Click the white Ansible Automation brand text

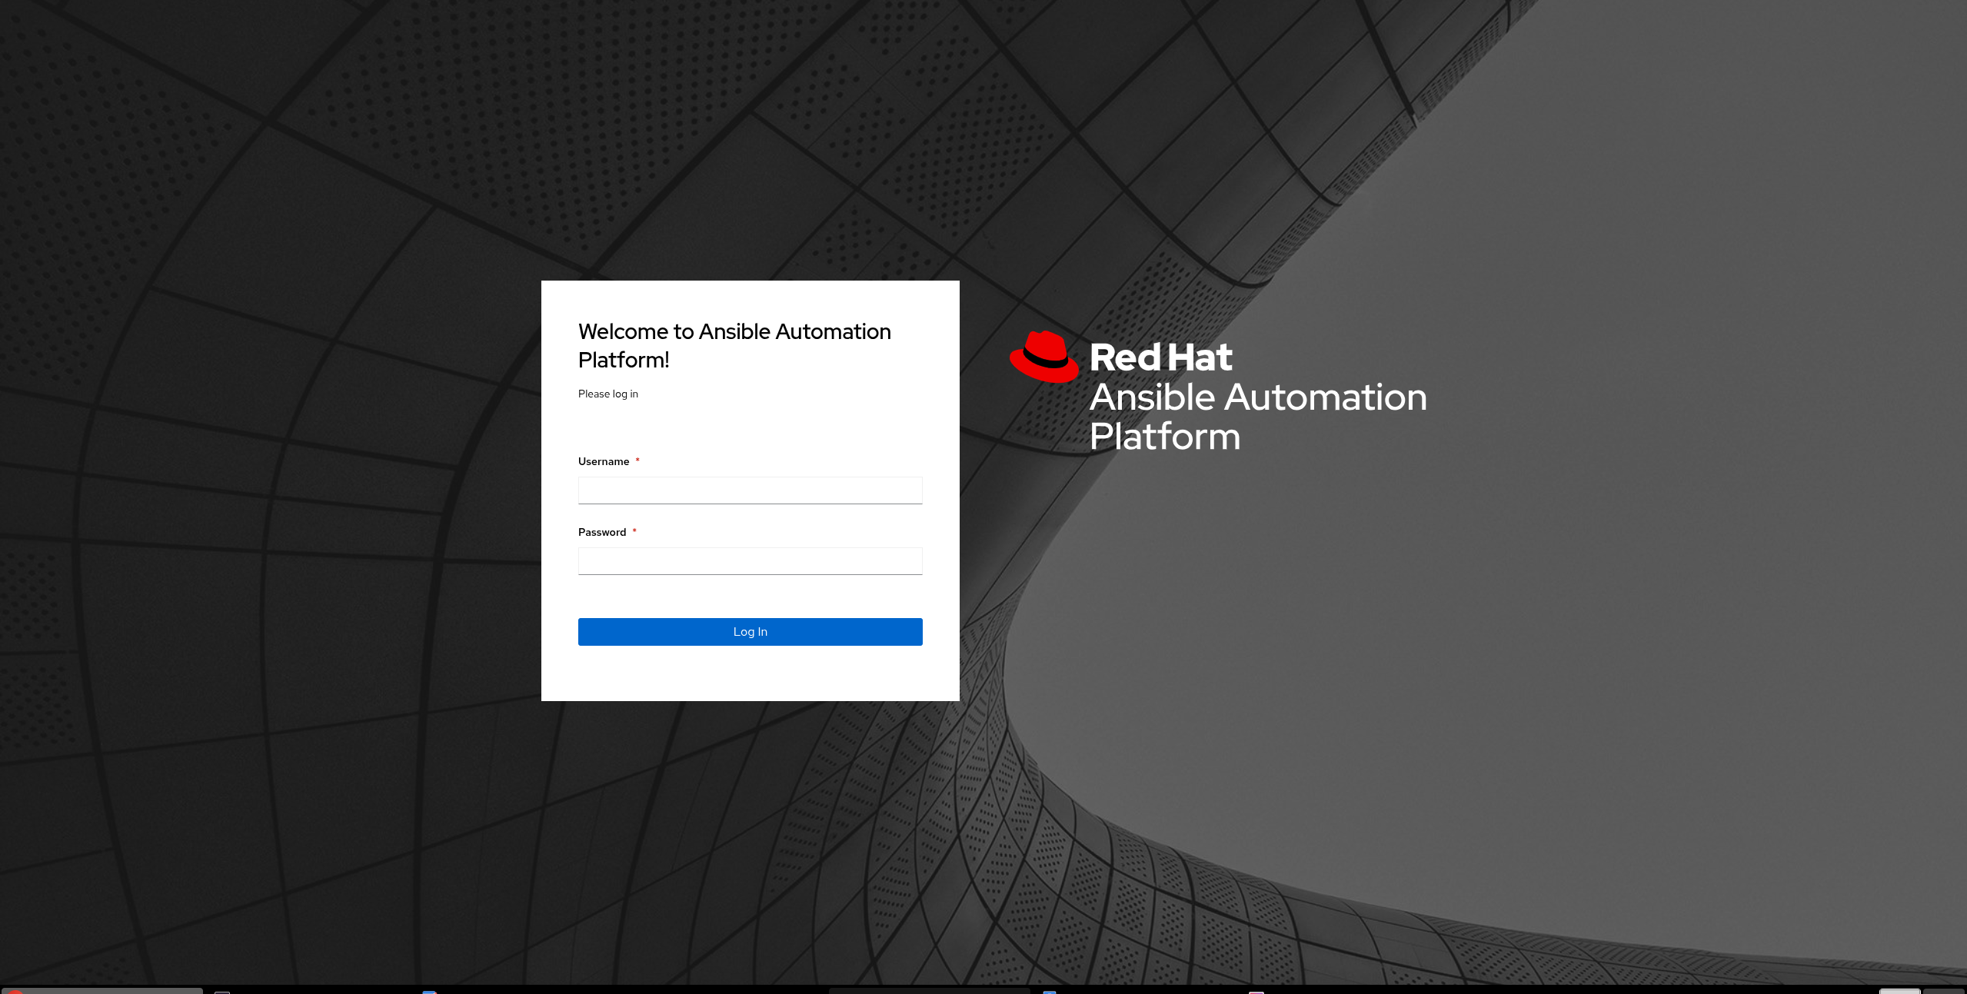tap(1258, 397)
